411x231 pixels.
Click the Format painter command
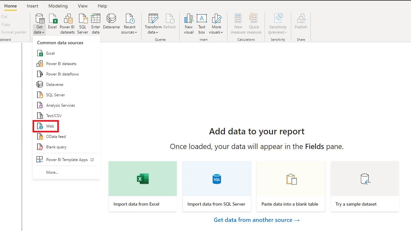tap(14, 32)
